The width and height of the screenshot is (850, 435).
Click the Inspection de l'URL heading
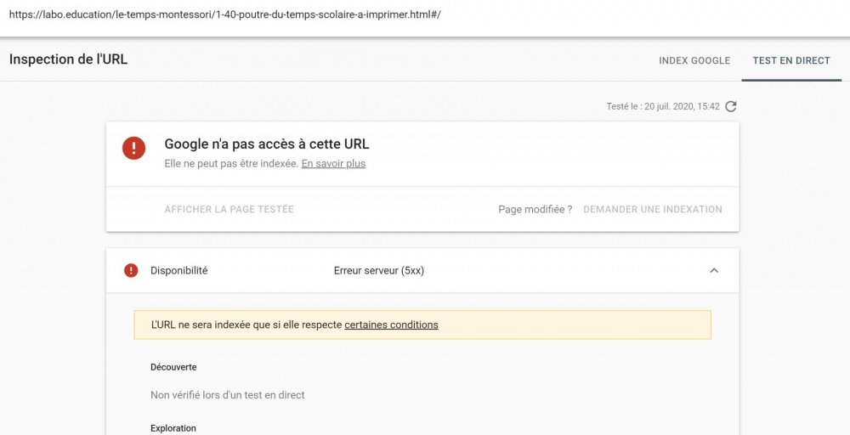[x=68, y=59]
